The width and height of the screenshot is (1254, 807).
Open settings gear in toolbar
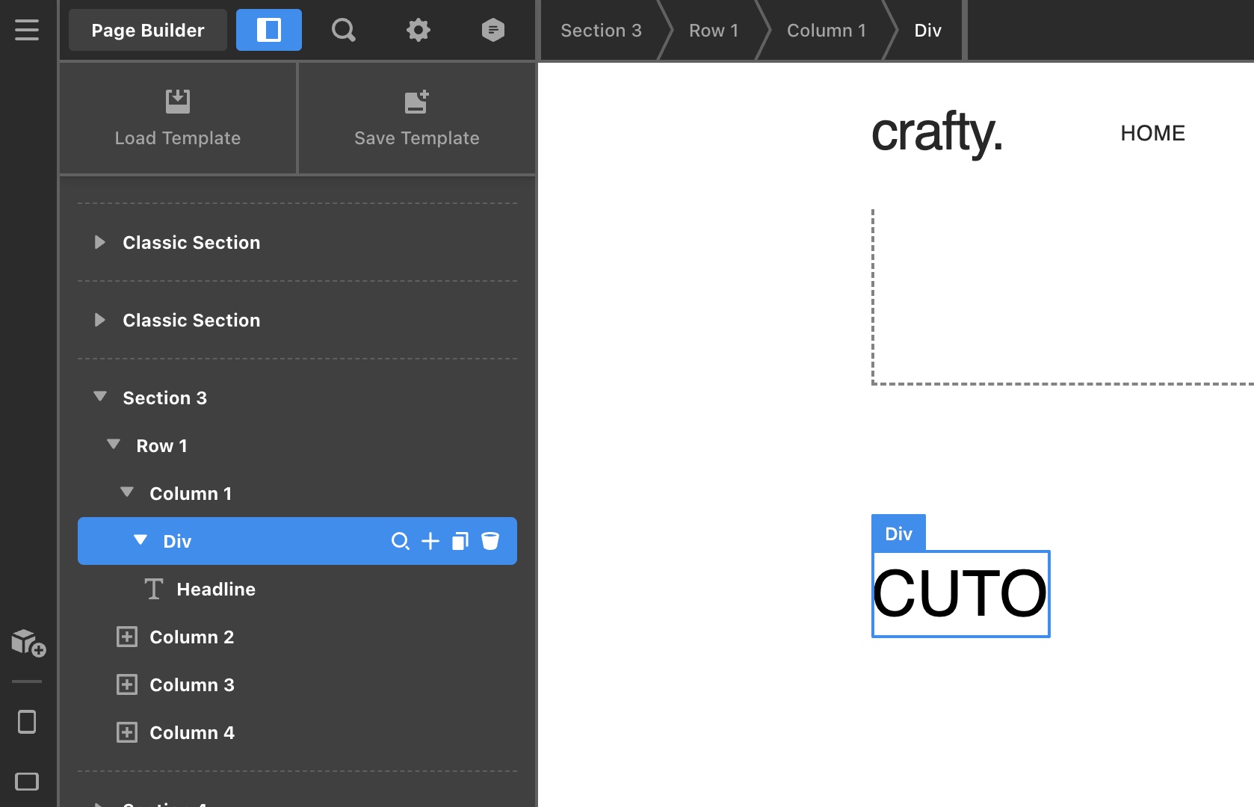418,30
